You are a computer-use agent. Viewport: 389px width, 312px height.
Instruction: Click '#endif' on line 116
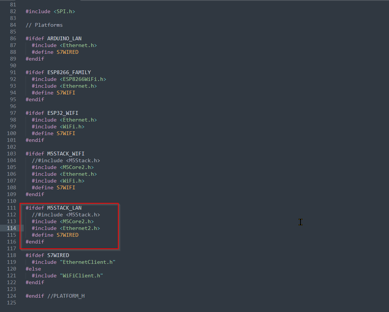[x=35, y=242]
